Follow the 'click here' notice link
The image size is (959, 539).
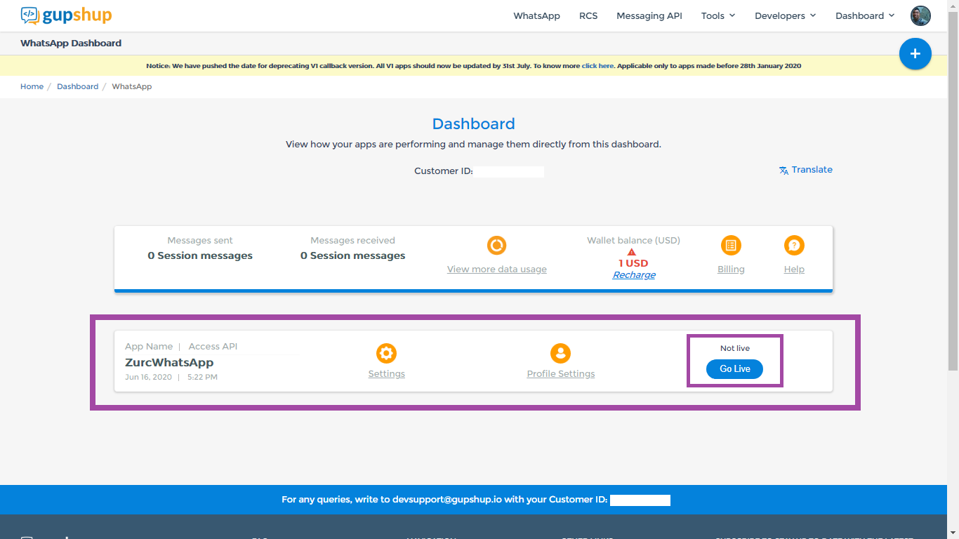coord(597,66)
